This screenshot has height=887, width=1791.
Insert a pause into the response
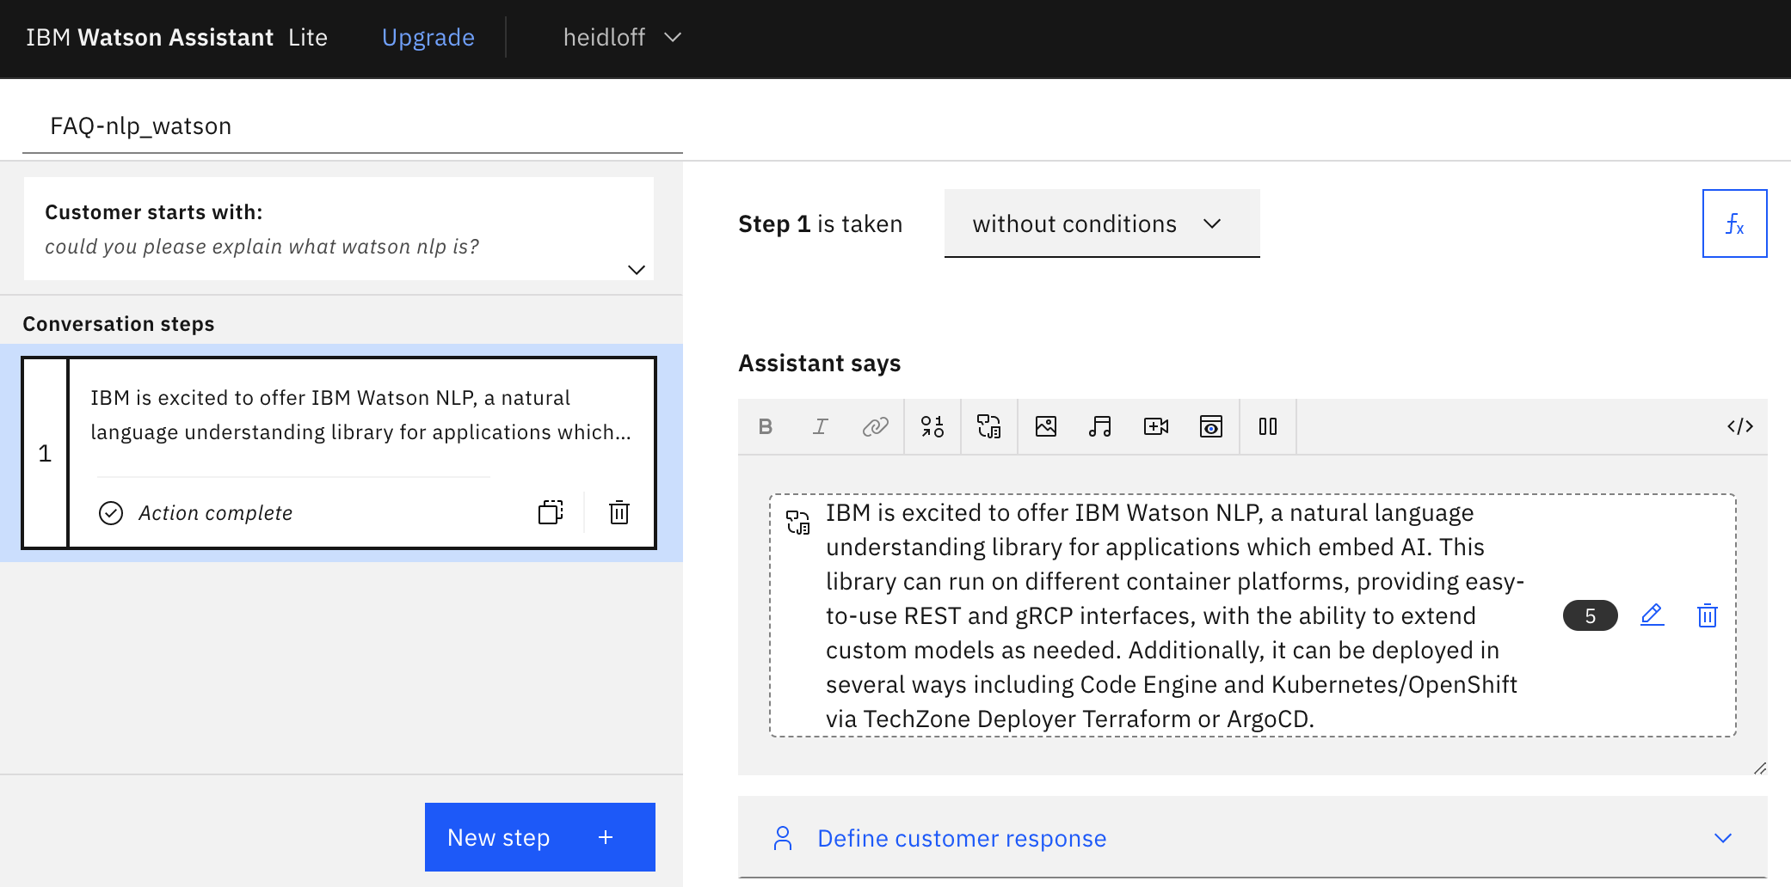pos(1268,426)
